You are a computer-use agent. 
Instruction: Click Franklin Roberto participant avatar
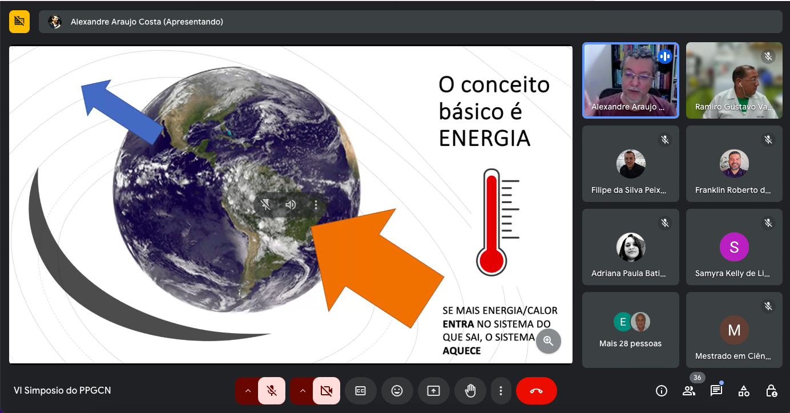click(x=734, y=164)
